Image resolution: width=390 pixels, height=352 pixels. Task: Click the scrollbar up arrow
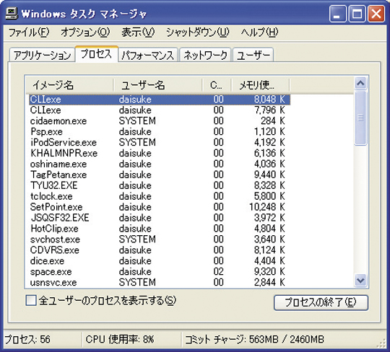click(360, 83)
